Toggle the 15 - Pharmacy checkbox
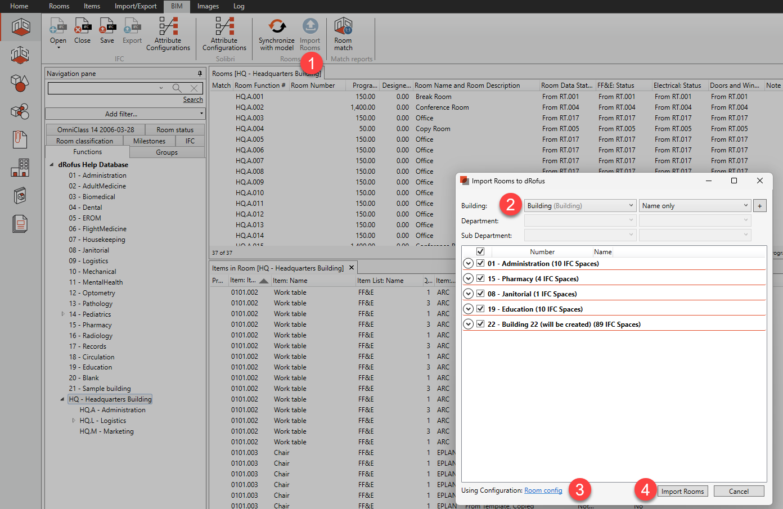Viewport: 783px width, 509px height. [480, 278]
